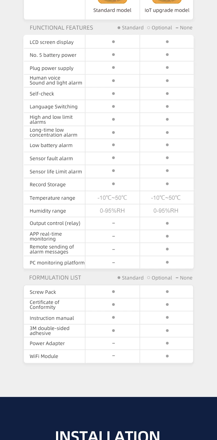Select the IoT upgrade model column header
Screen dimensions: 217x440
167,10
